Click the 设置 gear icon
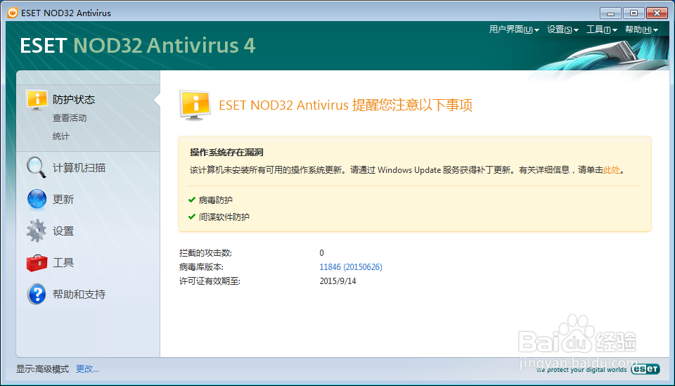Viewport: 675px width, 386px height. tap(37, 231)
